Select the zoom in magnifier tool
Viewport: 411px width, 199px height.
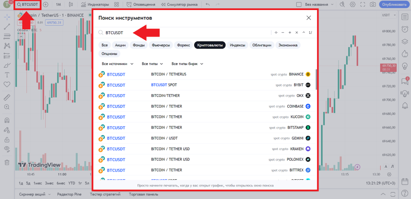pos(7,107)
